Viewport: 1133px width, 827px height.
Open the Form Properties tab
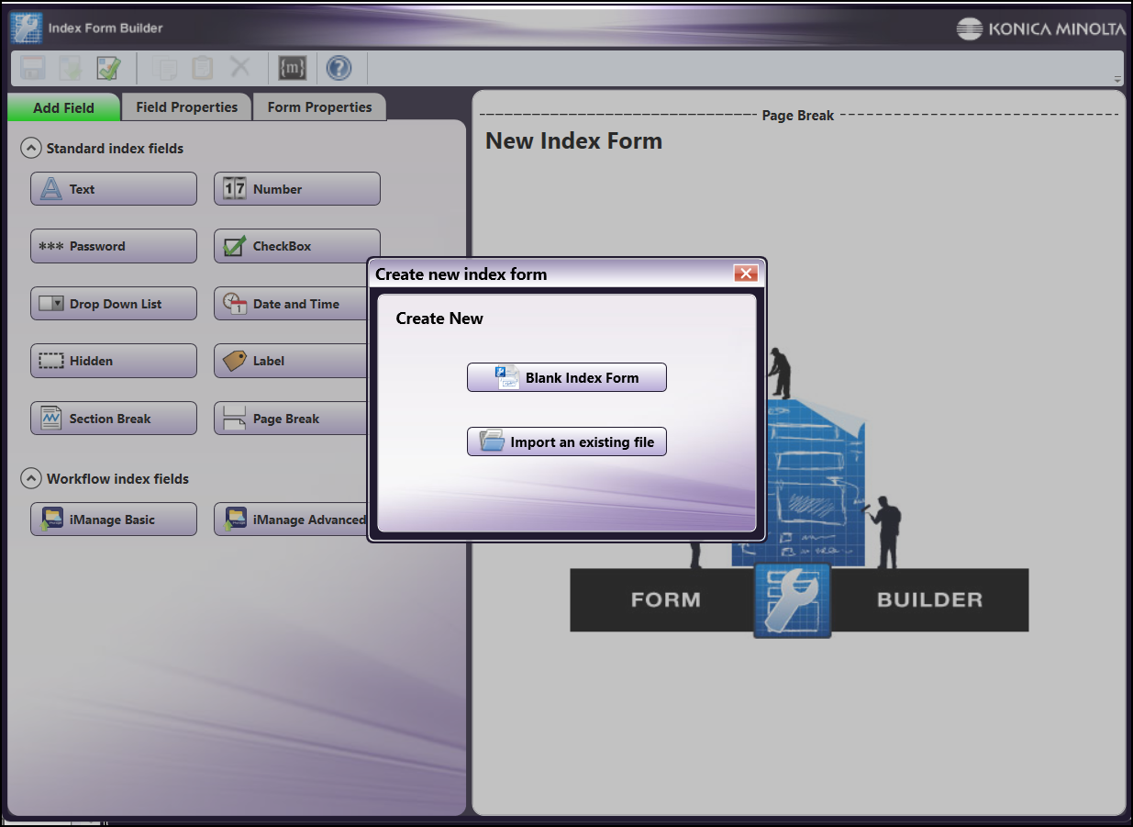click(319, 106)
